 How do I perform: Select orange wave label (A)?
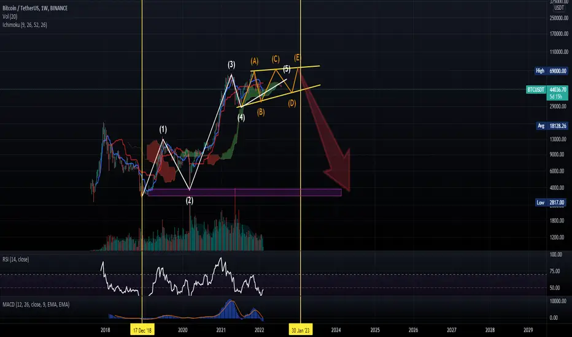[x=255, y=61]
